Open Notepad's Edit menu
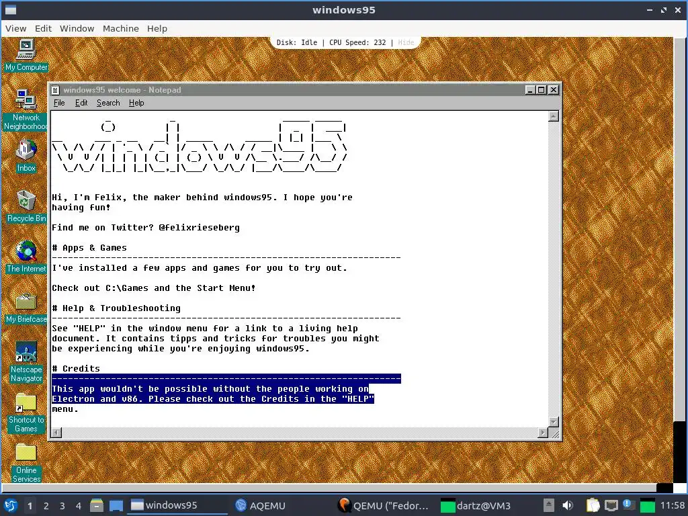This screenshot has height=516, width=688. [x=81, y=103]
